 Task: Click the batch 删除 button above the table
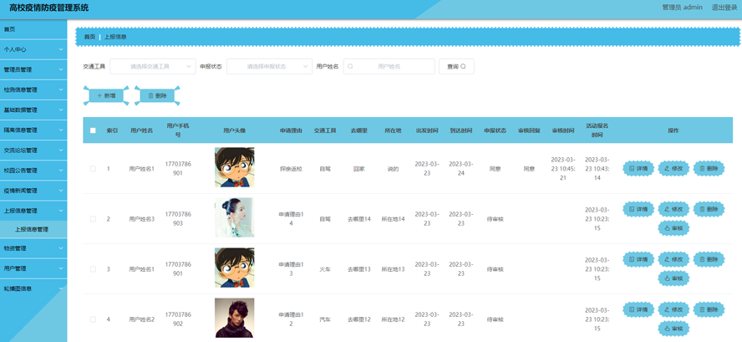coord(157,95)
